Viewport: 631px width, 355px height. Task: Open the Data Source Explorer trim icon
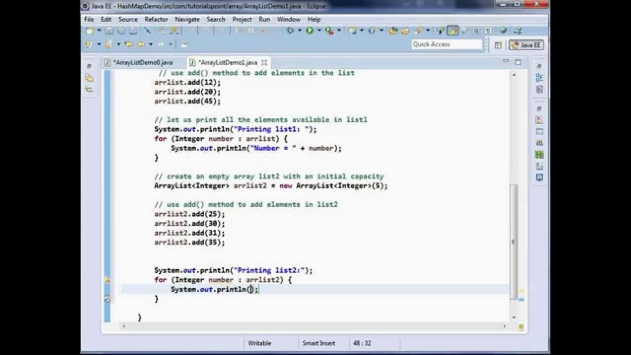[x=539, y=154]
